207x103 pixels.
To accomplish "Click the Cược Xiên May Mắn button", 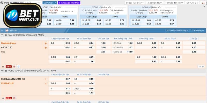I will click(x=69, y=3).
